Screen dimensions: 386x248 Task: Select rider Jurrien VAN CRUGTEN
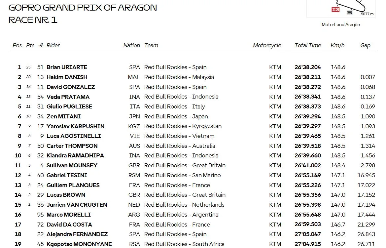coord(77,205)
